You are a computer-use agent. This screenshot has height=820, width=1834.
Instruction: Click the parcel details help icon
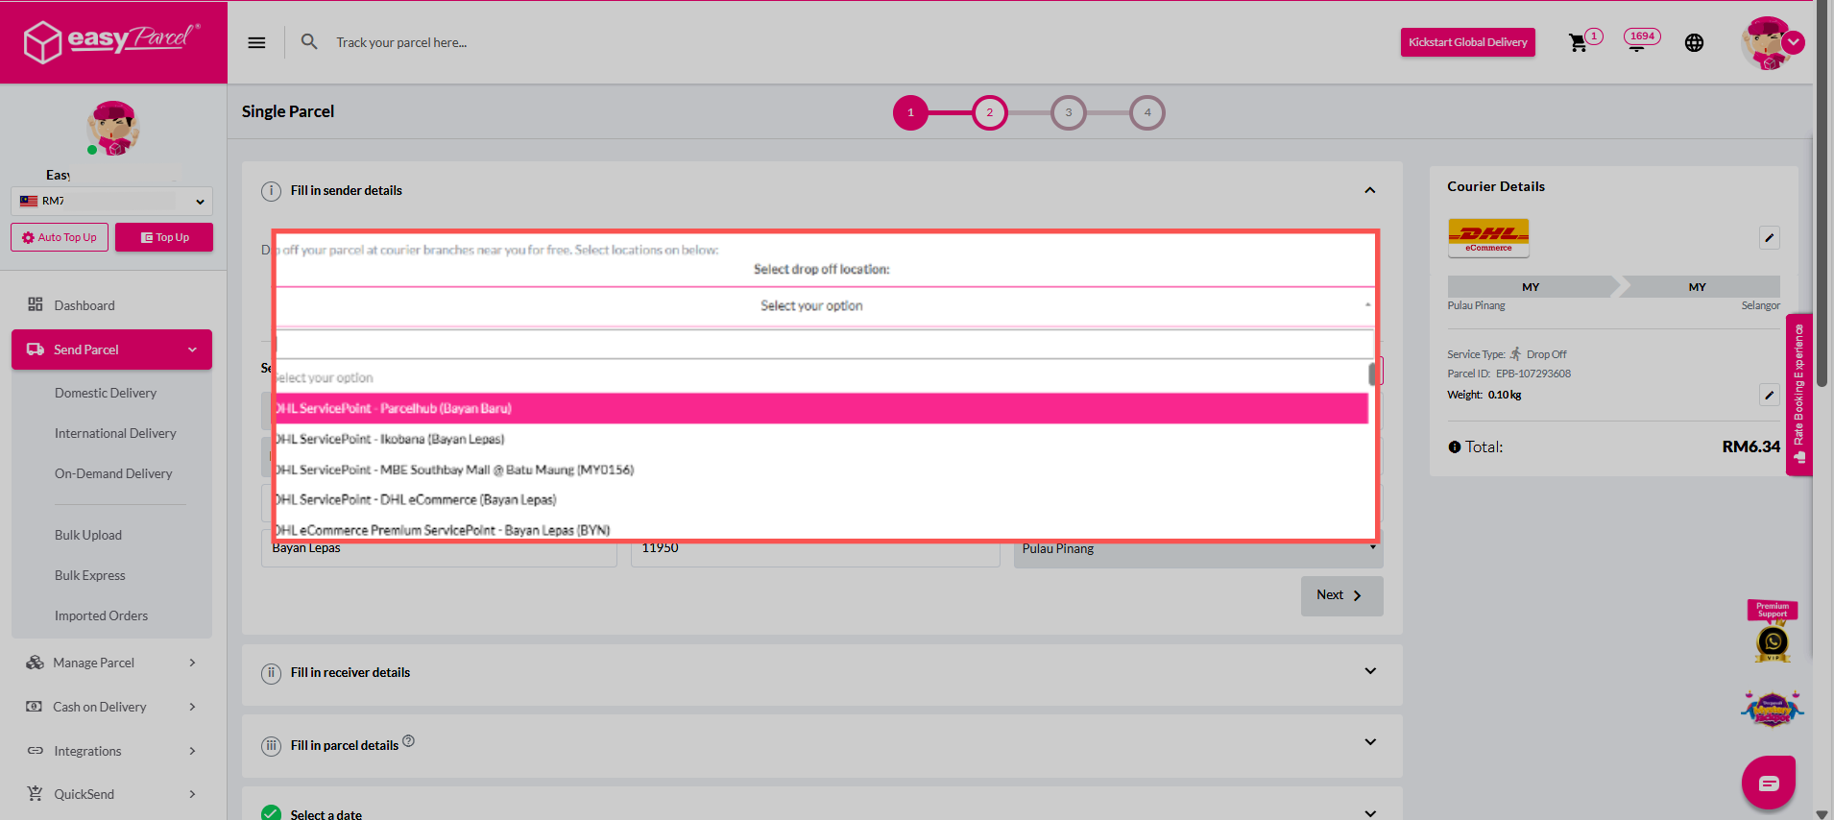click(x=408, y=740)
